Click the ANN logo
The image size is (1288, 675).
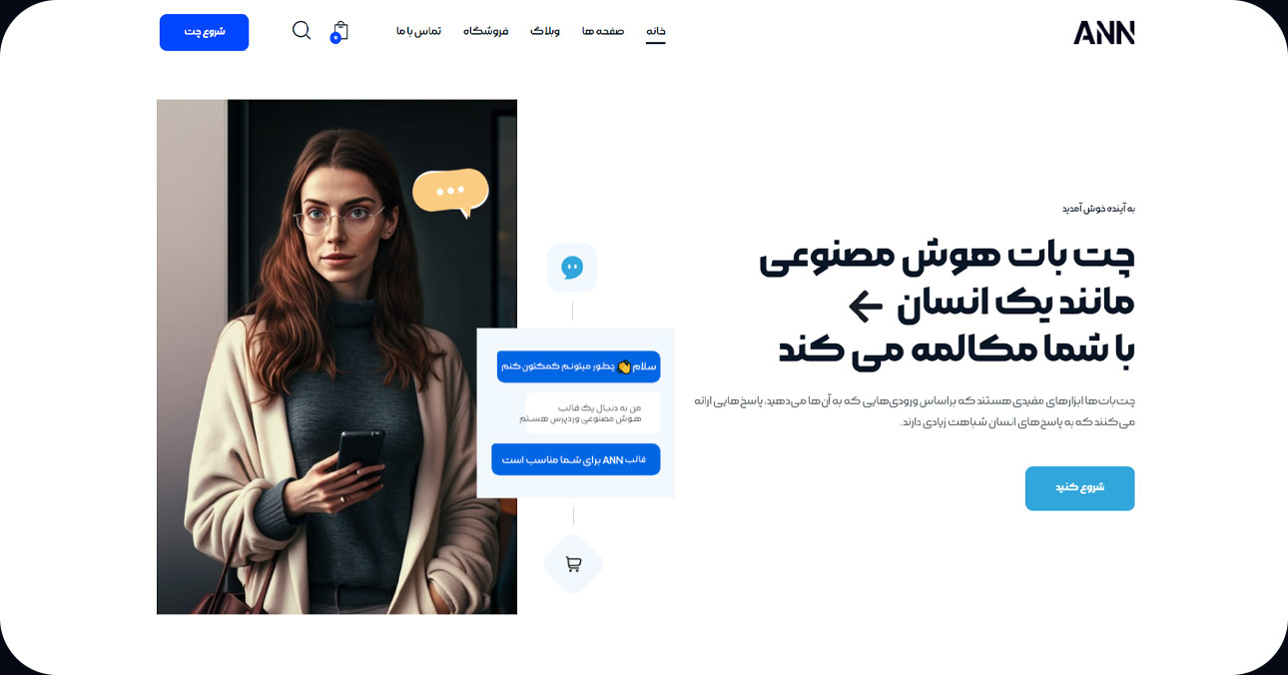[1103, 32]
